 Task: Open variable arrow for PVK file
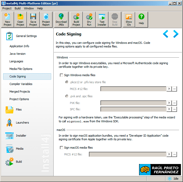(x=169, y=103)
